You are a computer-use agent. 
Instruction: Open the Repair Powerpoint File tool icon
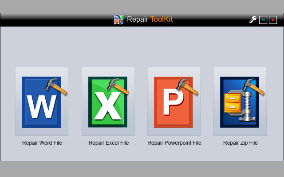(x=174, y=101)
